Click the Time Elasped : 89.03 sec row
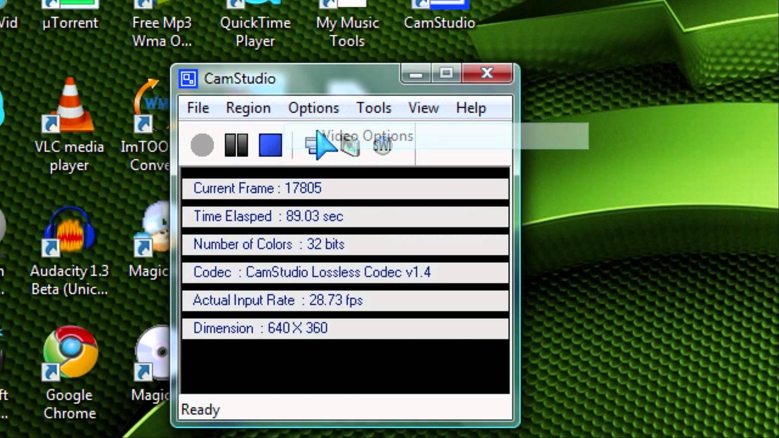779x438 pixels. 345,216
